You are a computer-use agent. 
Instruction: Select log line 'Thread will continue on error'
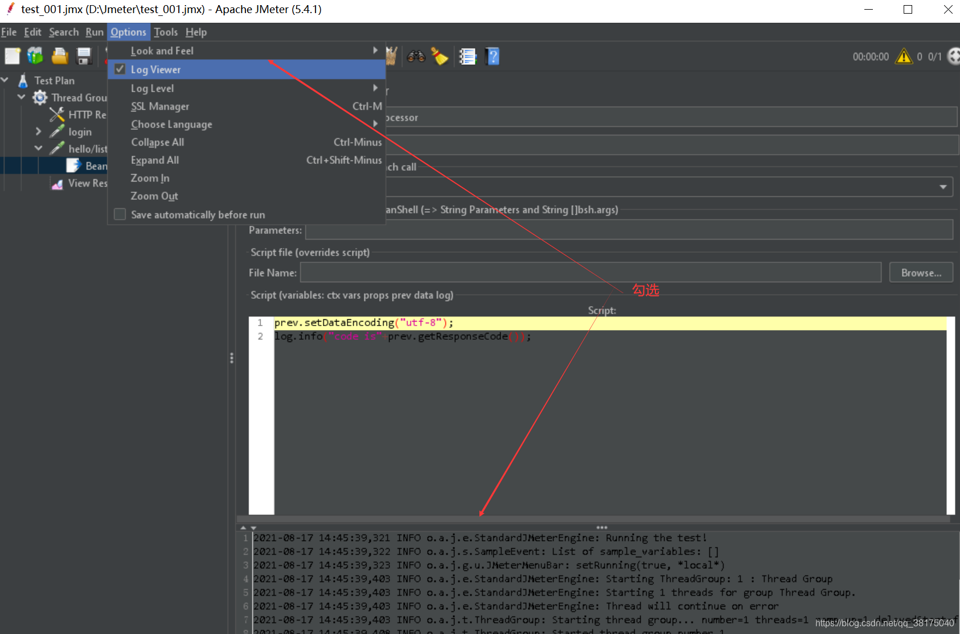coord(516,606)
